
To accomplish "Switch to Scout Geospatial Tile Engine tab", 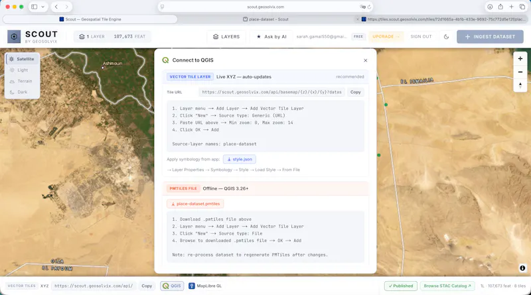I will [x=90, y=19].
